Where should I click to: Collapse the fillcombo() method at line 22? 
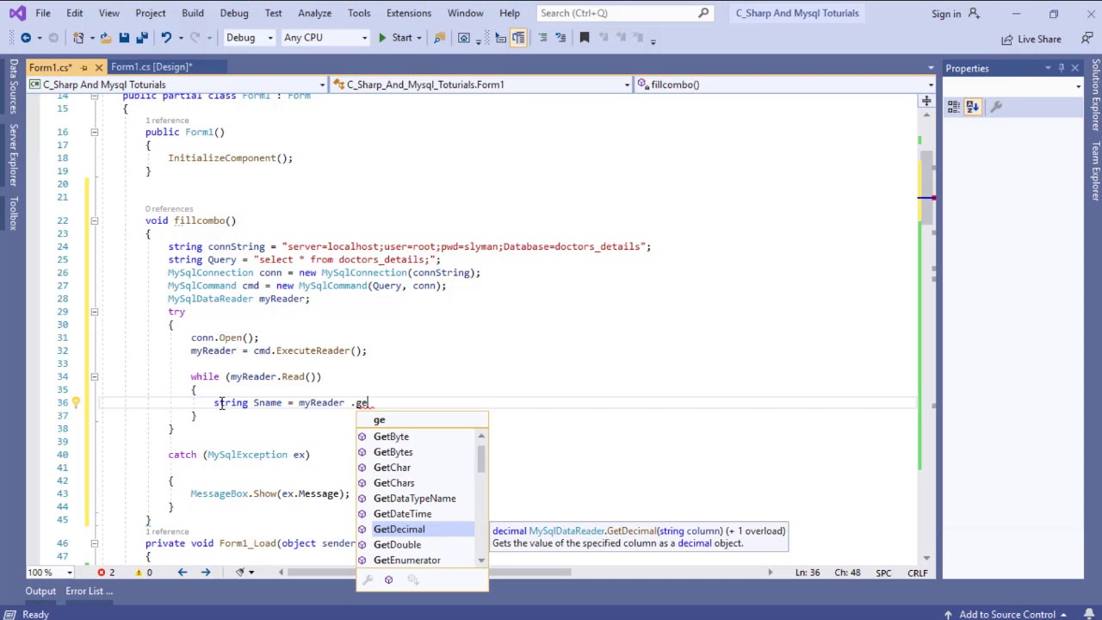(x=94, y=220)
